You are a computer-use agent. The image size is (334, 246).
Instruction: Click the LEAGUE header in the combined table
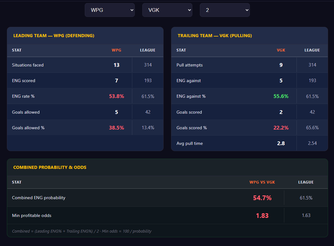click(306, 182)
